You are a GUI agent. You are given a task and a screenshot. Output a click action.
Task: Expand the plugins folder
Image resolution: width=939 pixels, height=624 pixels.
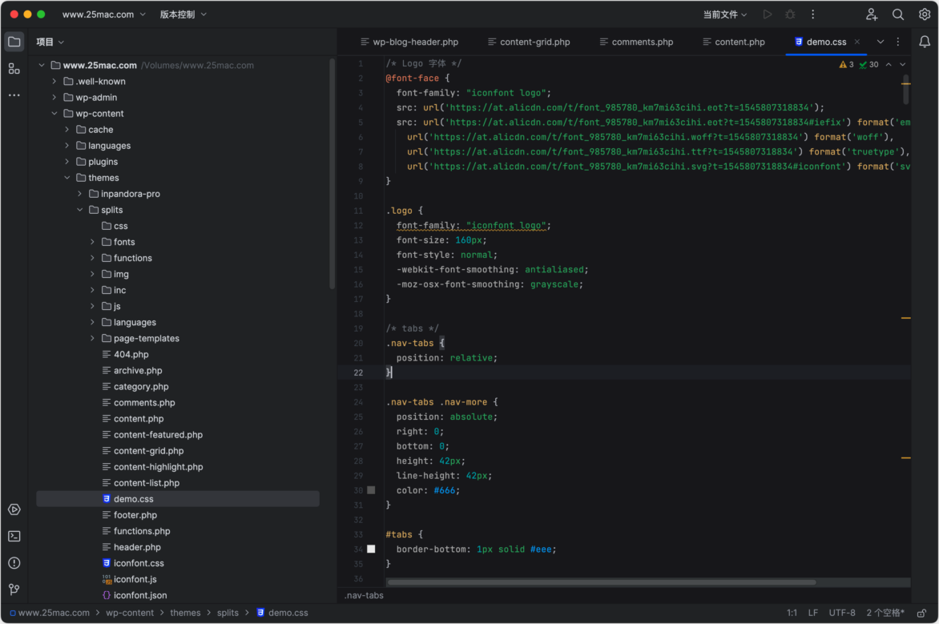point(67,162)
